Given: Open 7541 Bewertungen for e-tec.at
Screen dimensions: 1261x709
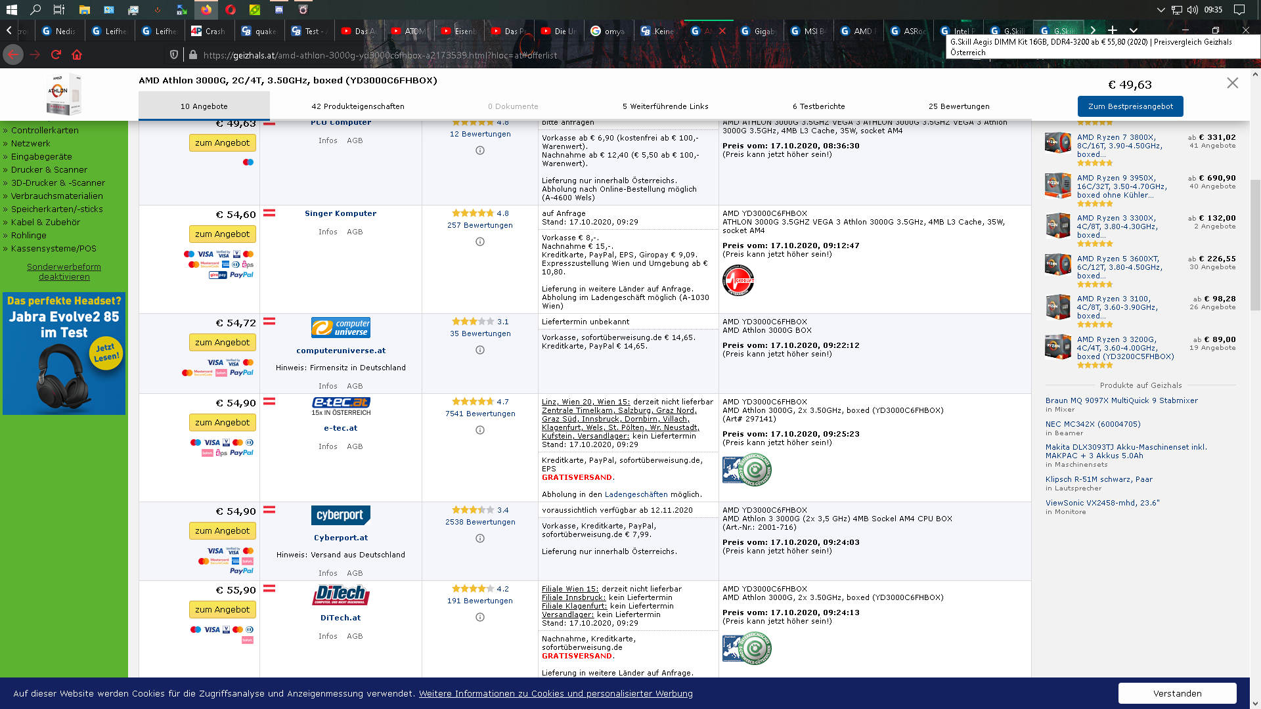Looking at the screenshot, I should pos(480,414).
